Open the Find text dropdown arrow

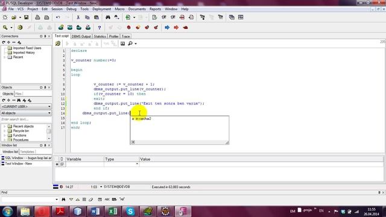pyautogui.click(x=57, y=200)
